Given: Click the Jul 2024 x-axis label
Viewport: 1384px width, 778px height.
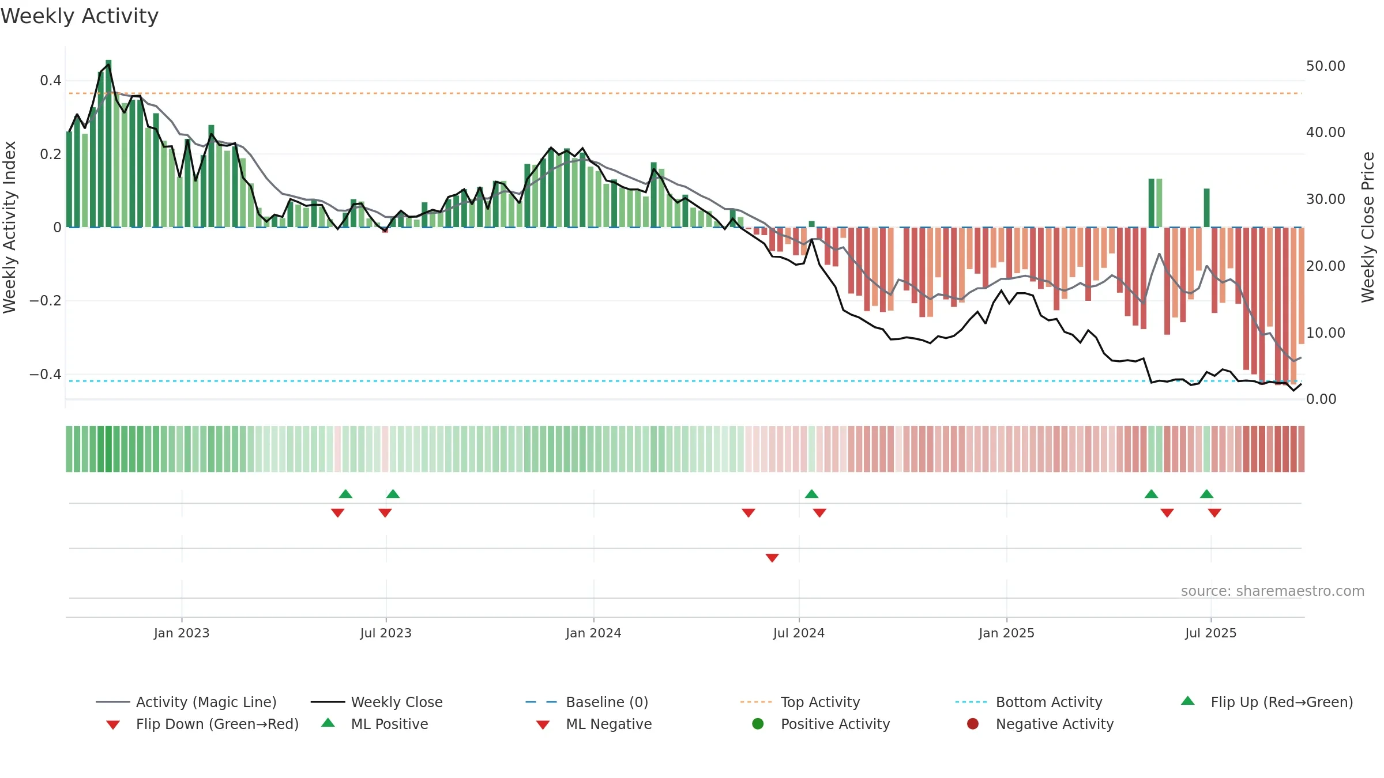Looking at the screenshot, I should click(799, 633).
